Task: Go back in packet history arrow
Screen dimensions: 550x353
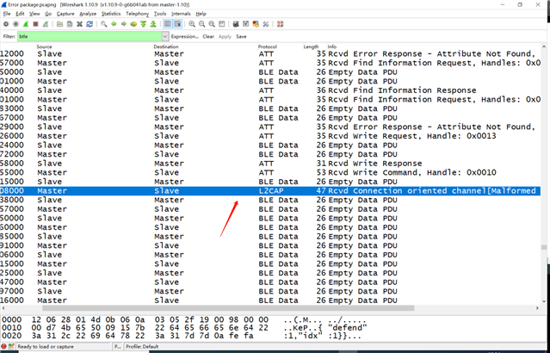Action: pyautogui.click(x=114, y=24)
